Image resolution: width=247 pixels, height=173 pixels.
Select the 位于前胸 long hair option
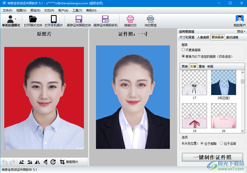(x=202, y=143)
